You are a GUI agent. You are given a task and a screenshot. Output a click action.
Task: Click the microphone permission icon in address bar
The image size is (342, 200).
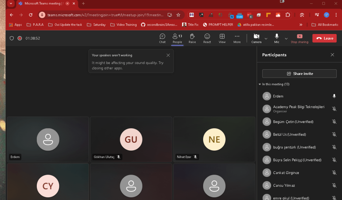click(42, 15)
